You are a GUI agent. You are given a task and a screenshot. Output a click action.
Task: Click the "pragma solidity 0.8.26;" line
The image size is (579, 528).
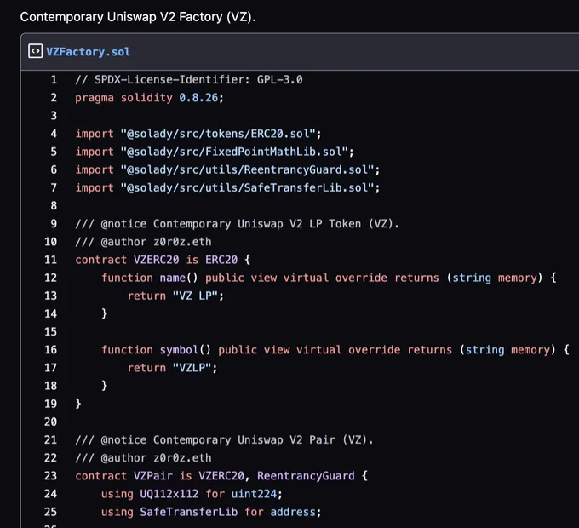point(149,98)
